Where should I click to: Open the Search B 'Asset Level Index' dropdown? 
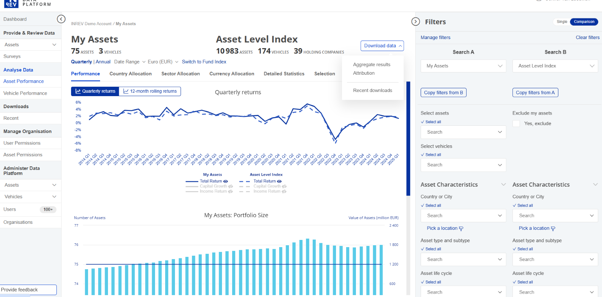pyautogui.click(x=555, y=66)
